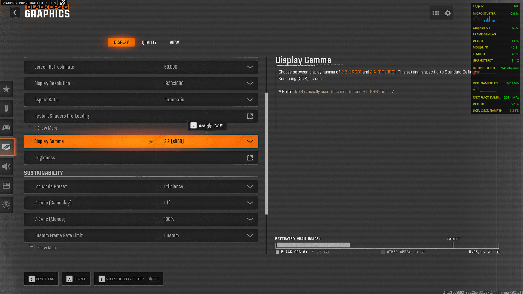Viewport: 523px width, 294px height.
Task: Toggle the Accessibility Filter switch
Action: [x=153, y=279]
